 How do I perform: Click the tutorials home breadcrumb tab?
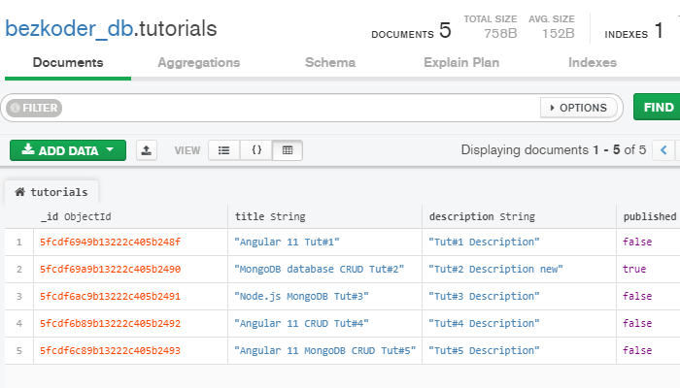pyautogui.click(x=51, y=192)
